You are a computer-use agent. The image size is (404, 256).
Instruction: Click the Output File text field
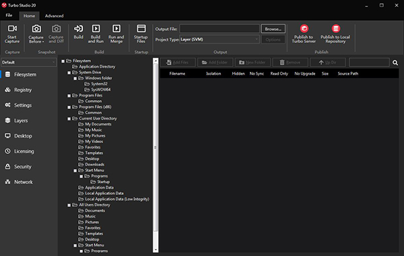220,29
